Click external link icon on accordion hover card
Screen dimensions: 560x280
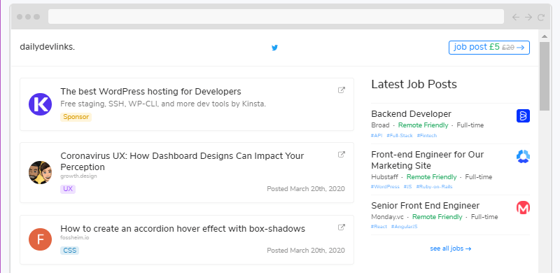[342, 227]
